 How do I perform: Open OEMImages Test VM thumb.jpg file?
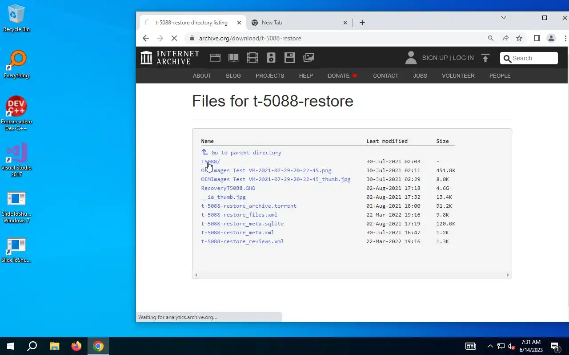tap(276, 179)
